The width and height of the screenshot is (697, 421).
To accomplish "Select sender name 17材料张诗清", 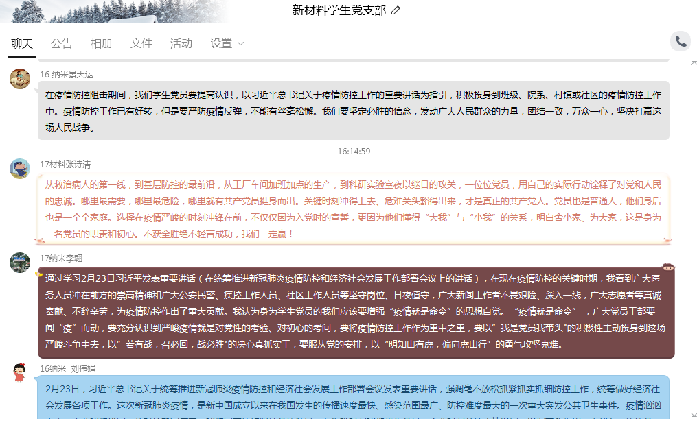I will [65, 165].
